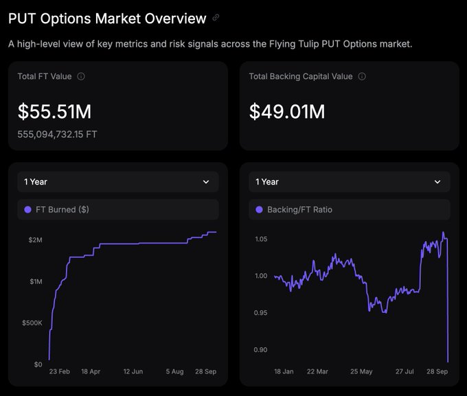
Task: Click the 22 Mar date label
Action: (x=317, y=371)
